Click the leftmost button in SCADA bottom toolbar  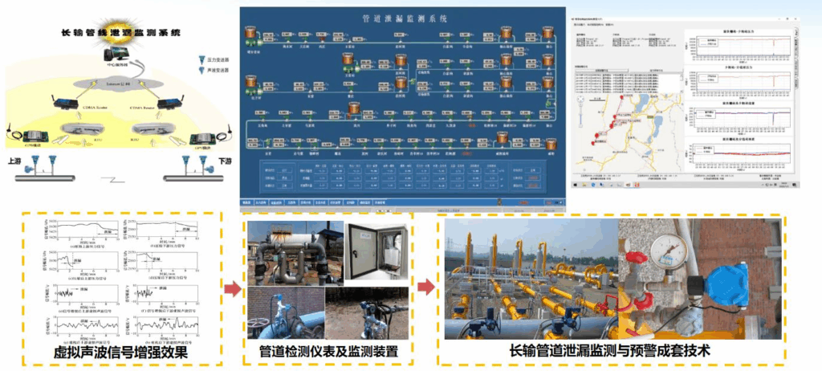247,202
